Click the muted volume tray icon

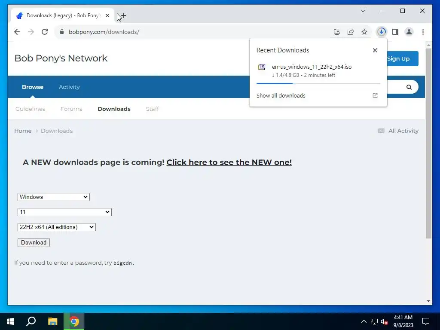(385, 321)
